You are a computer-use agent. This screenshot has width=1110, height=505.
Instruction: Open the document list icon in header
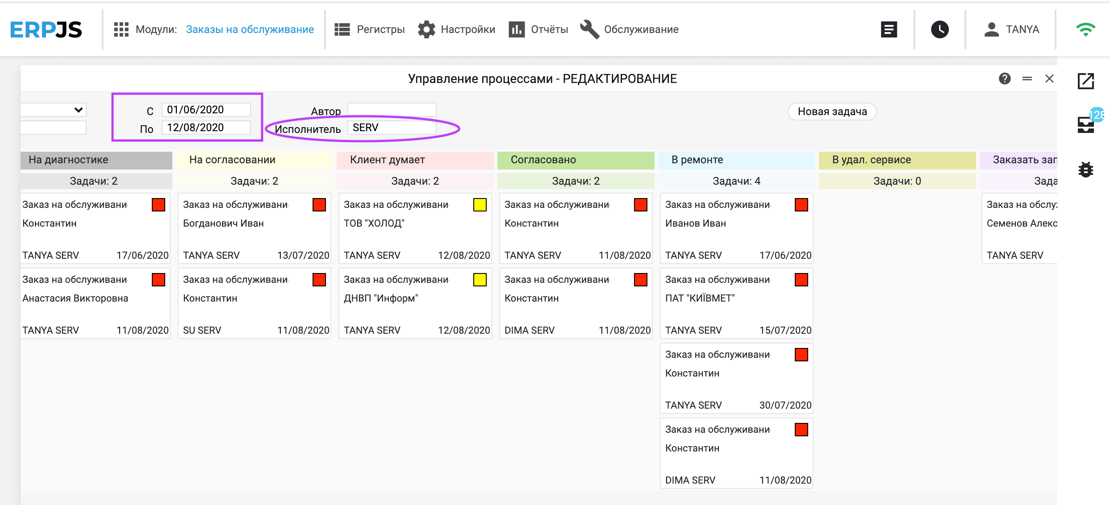pyautogui.click(x=889, y=29)
